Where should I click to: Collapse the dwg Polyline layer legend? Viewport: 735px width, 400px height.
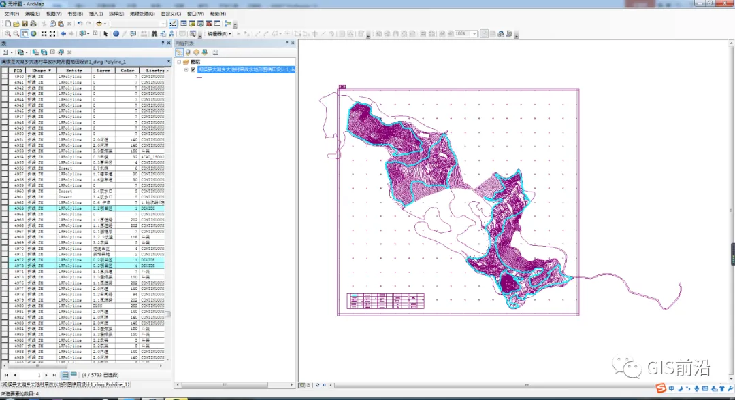point(186,70)
